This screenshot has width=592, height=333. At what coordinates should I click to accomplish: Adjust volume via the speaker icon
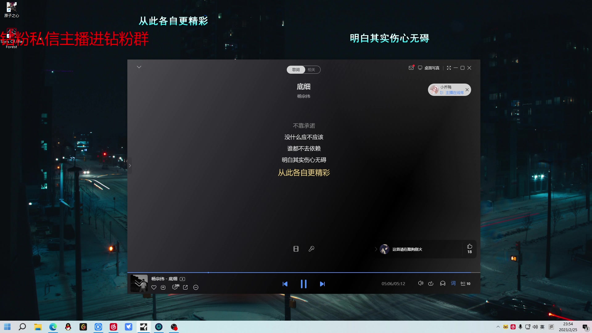pos(421,283)
